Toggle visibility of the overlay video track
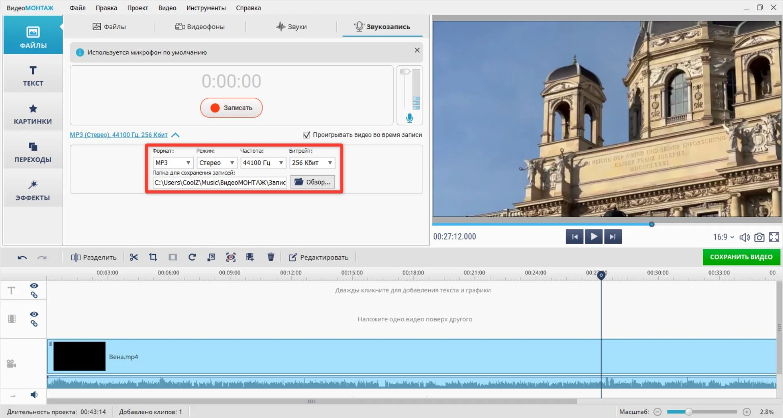This screenshot has width=783, height=418. pyautogui.click(x=34, y=314)
